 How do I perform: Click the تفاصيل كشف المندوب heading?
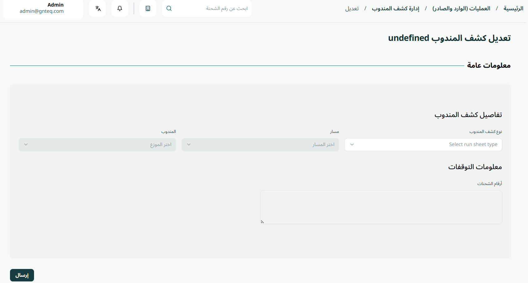pos(468,115)
